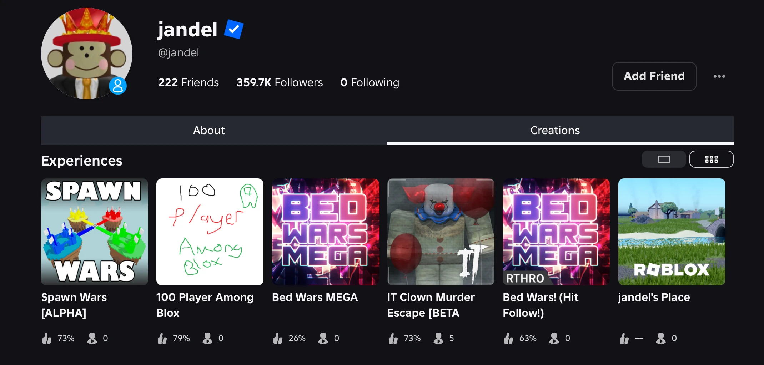Viewport: 764px width, 365px height.
Task: Switch to slideshow view of experiences
Action: coord(664,159)
